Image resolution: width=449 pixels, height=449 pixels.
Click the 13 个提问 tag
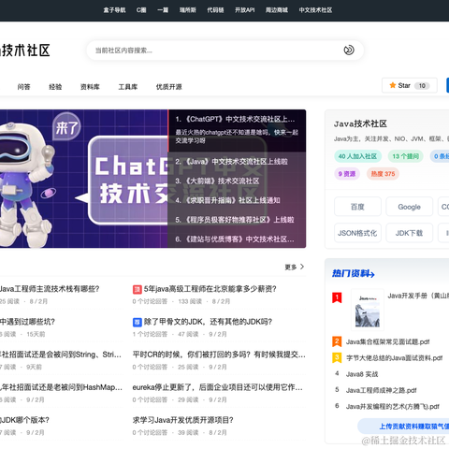[405, 156]
